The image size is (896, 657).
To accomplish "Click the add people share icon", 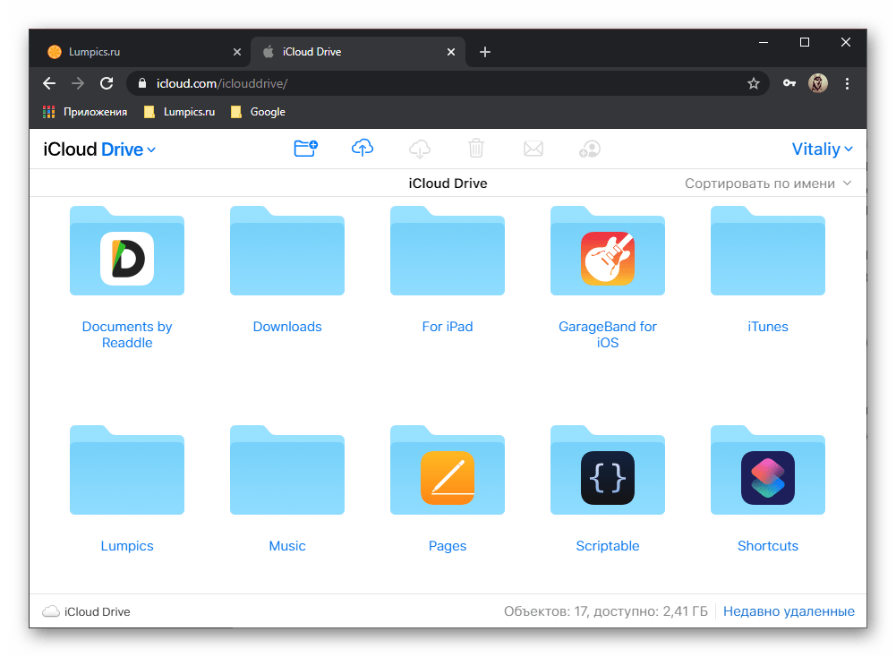I will 589,149.
